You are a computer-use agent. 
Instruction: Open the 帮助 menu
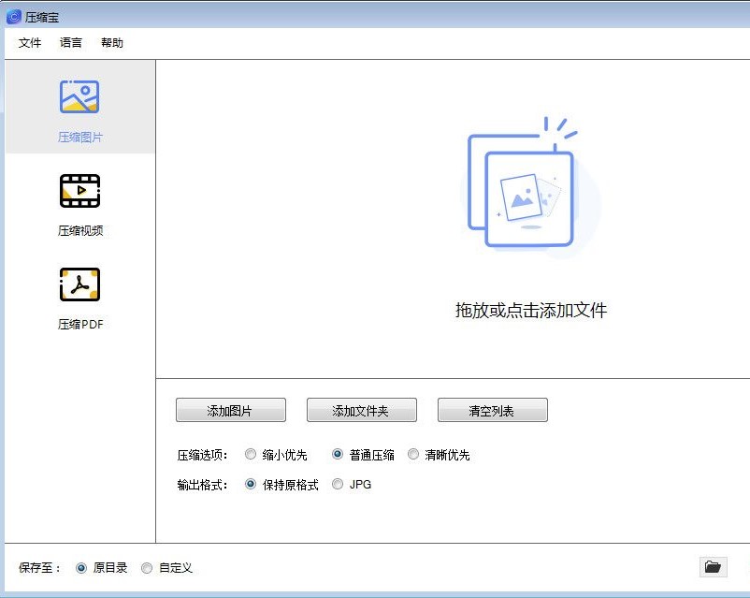click(112, 42)
